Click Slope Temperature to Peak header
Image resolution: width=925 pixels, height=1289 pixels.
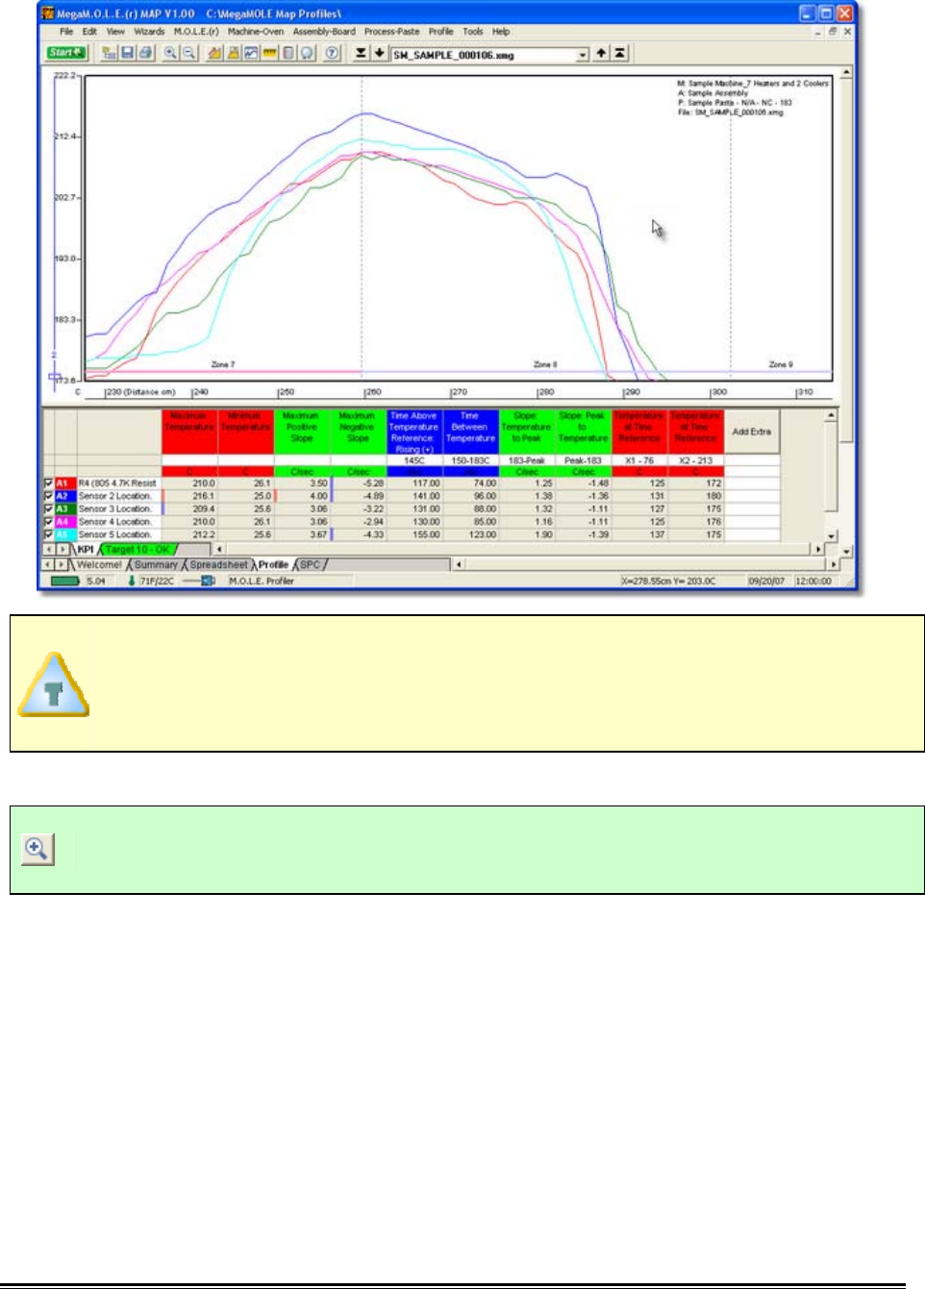pyautogui.click(x=526, y=433)
